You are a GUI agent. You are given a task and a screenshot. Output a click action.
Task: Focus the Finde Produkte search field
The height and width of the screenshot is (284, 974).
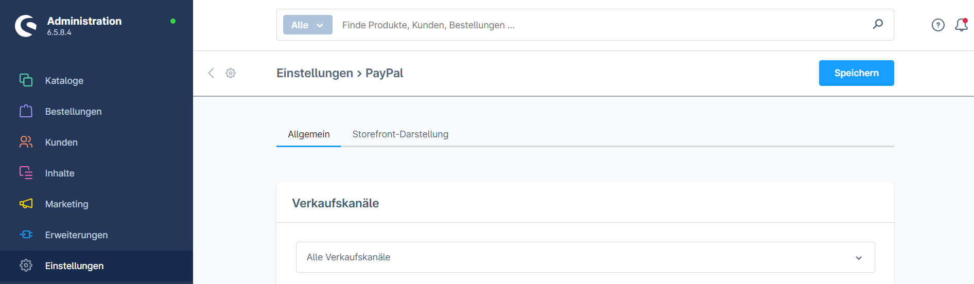click(602, 25)
